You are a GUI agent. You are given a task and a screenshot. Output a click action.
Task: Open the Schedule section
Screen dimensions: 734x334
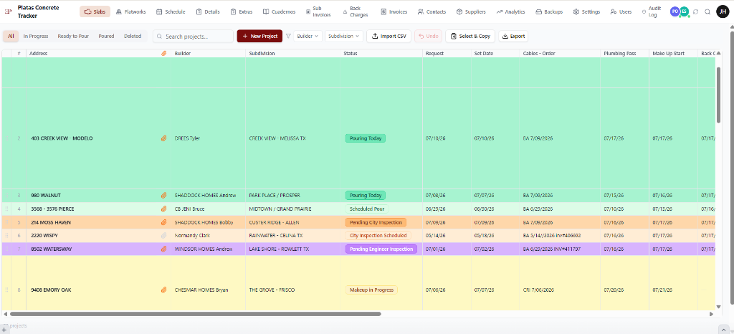[x=171, y=11]
